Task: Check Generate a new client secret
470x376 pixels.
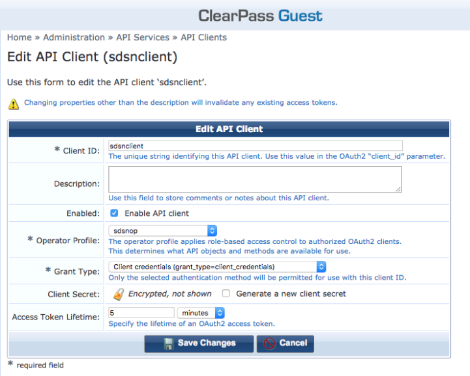Action: point(226,293)
